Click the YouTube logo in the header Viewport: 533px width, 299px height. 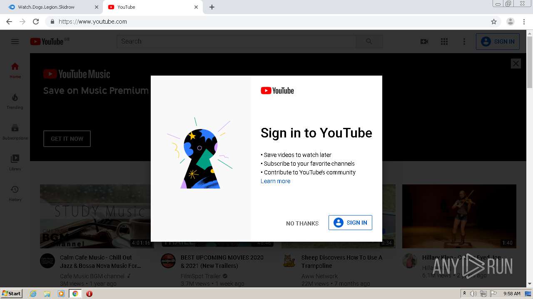(x=47, y=42)
